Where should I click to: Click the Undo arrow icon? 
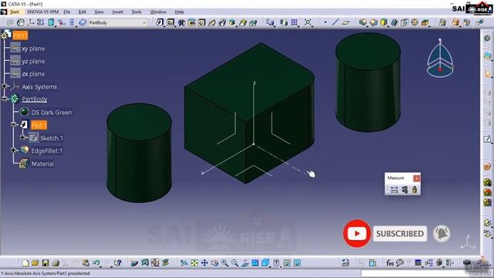pyautogui.click(x=96, y=263)
